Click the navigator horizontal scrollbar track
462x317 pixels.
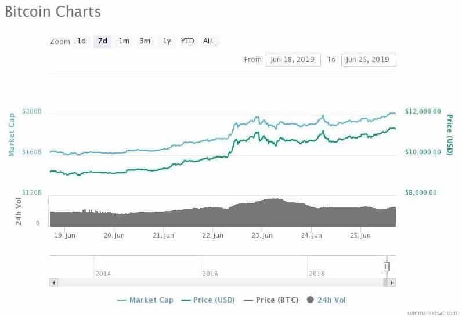click(220, 283)
